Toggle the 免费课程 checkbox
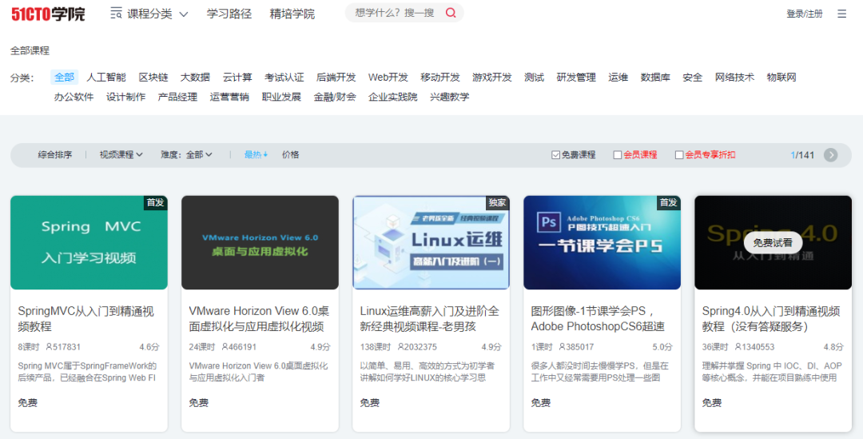The height and width of the screenshot is (439, 863). tap(555, 155)
